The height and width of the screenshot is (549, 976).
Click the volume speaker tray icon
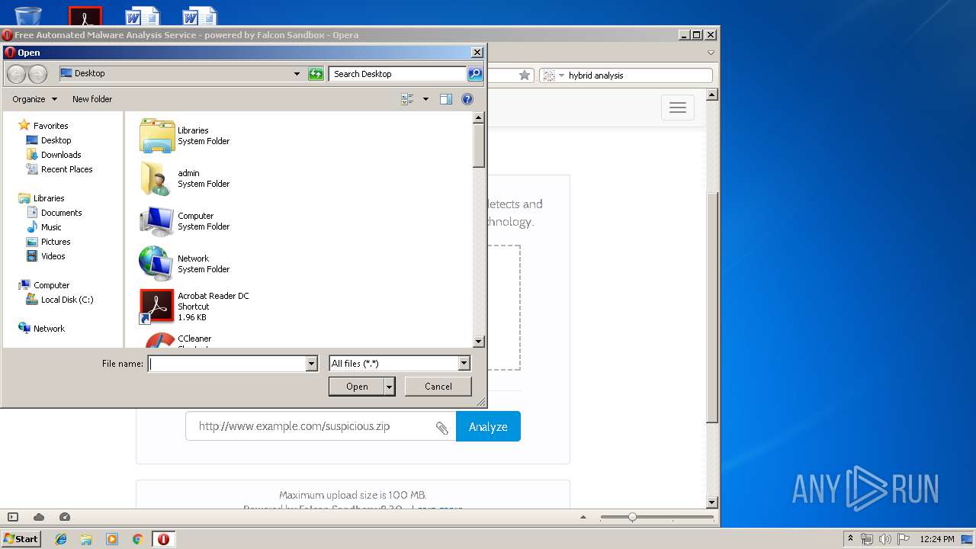[884, 539]
